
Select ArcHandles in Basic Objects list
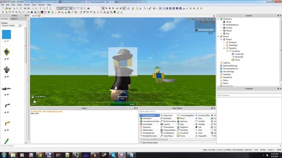[148, 124]
